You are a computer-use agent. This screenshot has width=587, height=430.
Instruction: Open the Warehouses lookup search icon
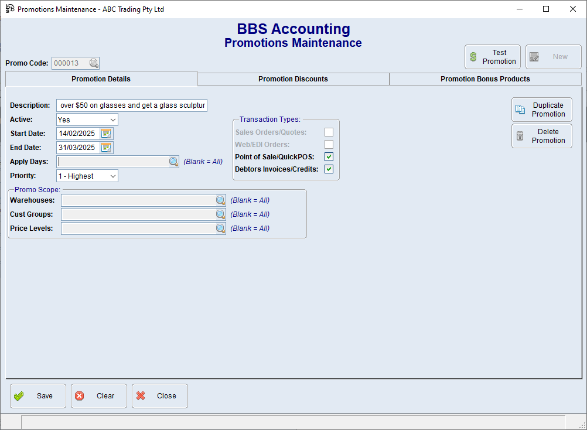tap(220, 200)
